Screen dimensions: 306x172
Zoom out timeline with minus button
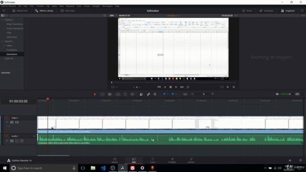192,94
